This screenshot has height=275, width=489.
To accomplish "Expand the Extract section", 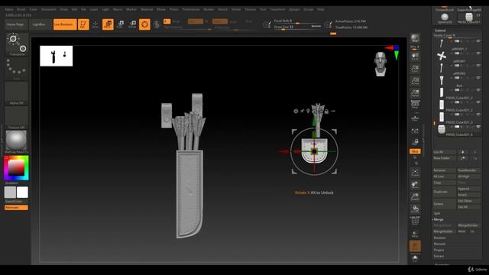I will 439,257.
